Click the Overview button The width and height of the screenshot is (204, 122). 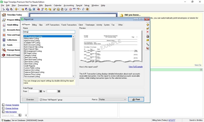point(30,99)
